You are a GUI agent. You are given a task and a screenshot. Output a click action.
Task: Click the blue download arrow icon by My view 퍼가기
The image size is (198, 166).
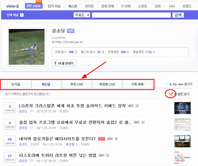171,84
